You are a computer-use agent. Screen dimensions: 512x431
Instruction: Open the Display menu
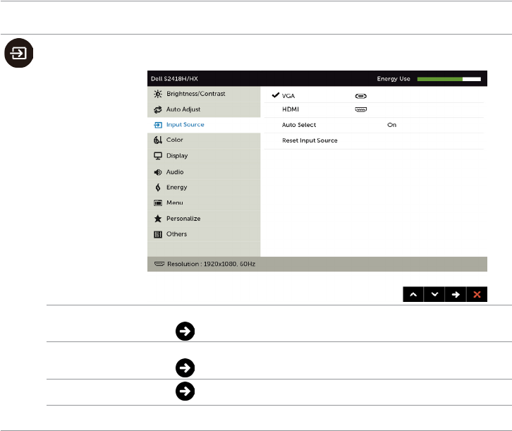pos(204,156)
